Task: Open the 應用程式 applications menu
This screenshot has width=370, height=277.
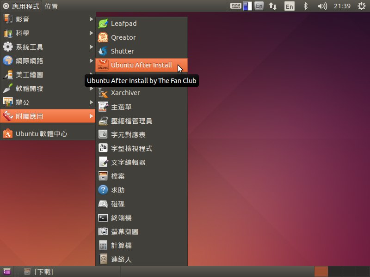Action: pos(21,6)
